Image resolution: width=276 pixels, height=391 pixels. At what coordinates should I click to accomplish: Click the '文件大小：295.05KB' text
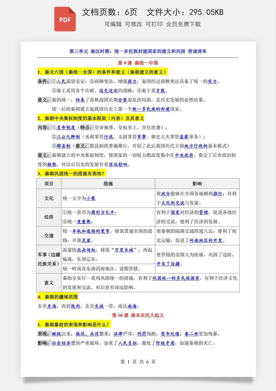185,12
